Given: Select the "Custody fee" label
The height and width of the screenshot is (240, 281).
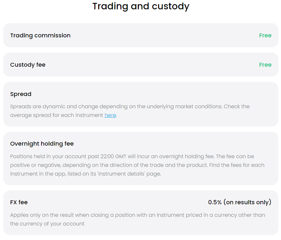Looking at the screenshot, I should click(x=28, y=65).
